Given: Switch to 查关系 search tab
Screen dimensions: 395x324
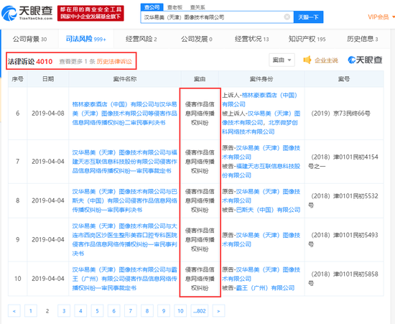Looking at the screenshot, I should tap(197, 7).
